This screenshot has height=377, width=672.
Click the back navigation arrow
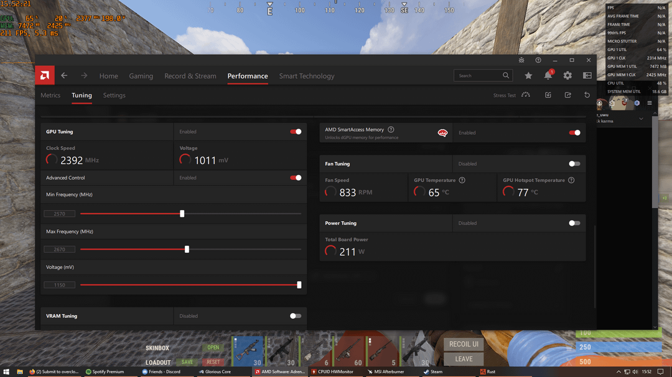coord(64,75)
